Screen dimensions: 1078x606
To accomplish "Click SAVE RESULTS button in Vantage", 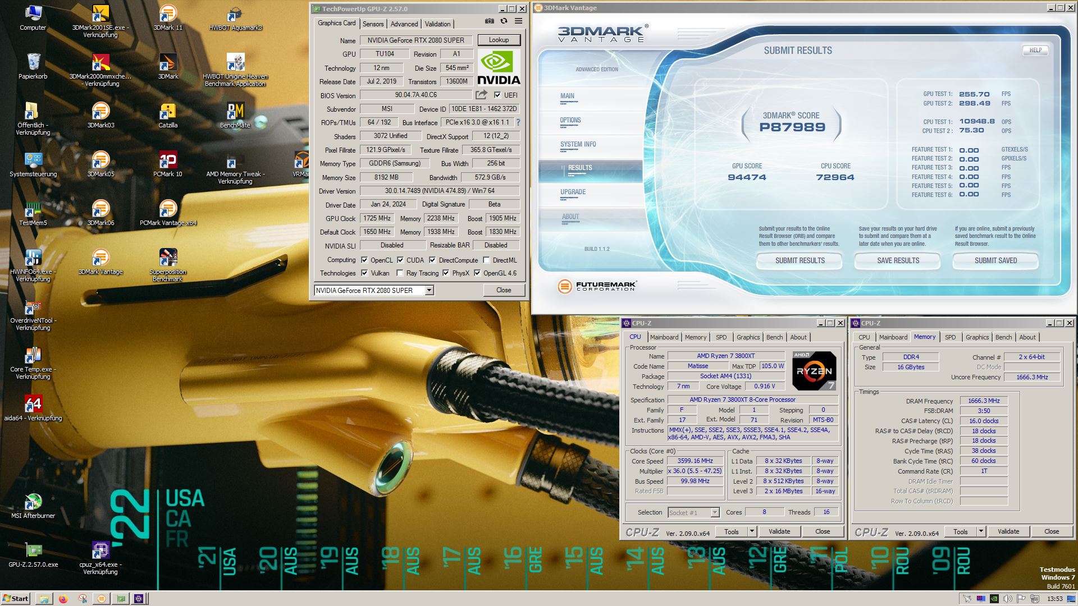I will click(x=898, y=260).
